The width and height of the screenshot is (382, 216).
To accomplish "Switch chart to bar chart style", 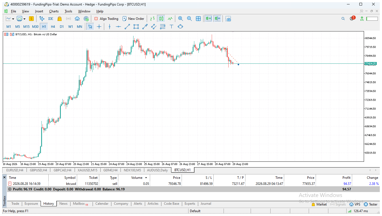I will tap(152, 19).
